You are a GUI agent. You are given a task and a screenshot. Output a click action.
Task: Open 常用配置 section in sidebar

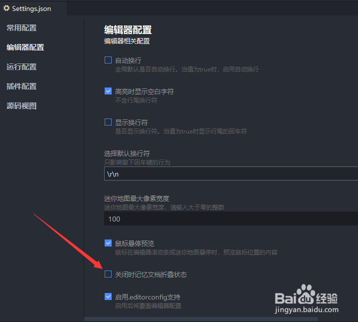(22, 28)
